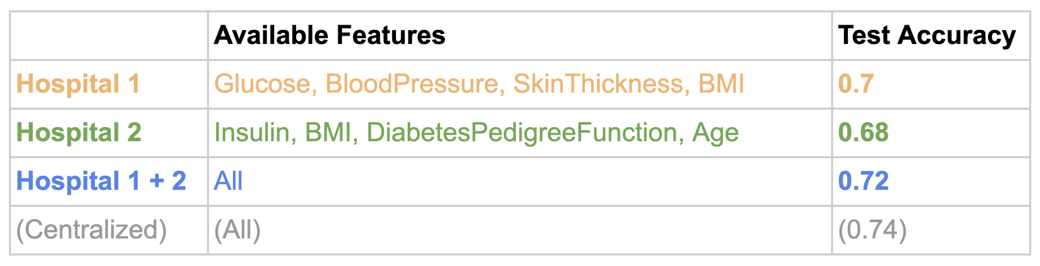Select the (0.74) centralized accuracy value
The image size is (1040, 266).
coord(873,230)
